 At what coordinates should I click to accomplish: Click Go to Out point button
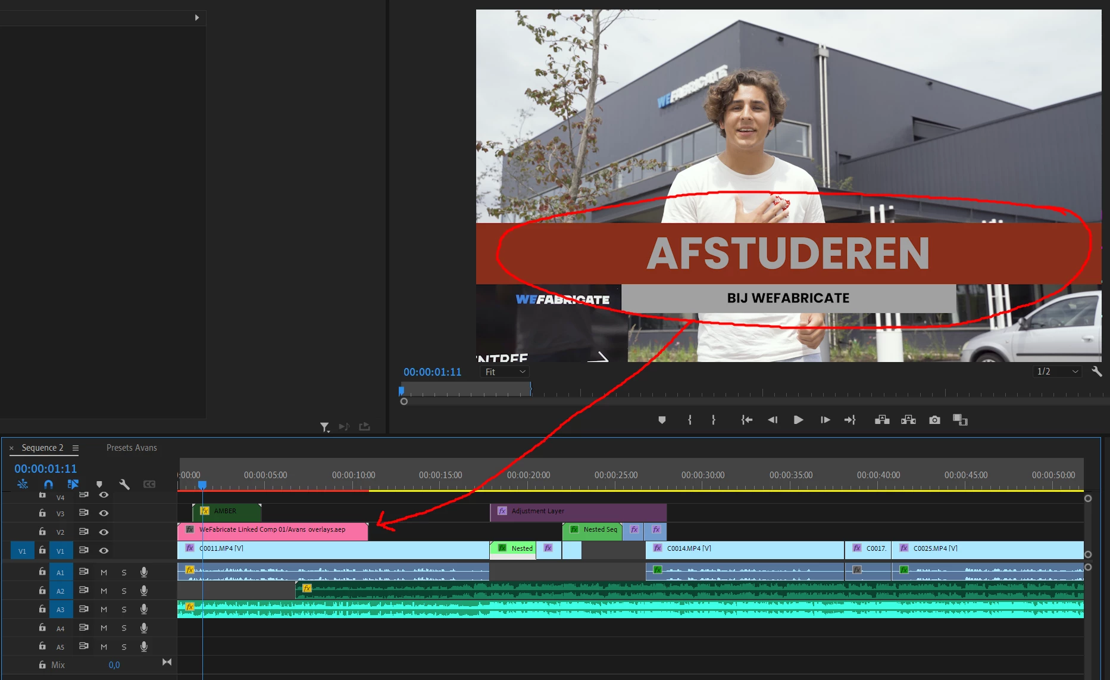pos(850,420)
